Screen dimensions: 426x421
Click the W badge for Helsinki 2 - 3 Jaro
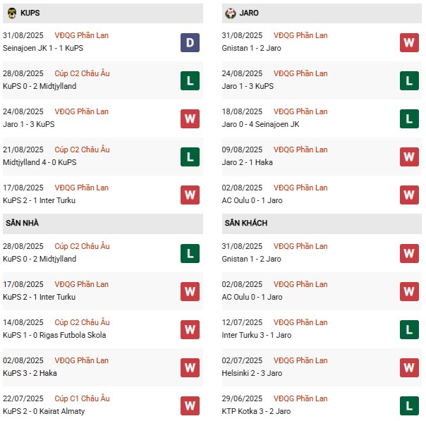pos(409,368)
